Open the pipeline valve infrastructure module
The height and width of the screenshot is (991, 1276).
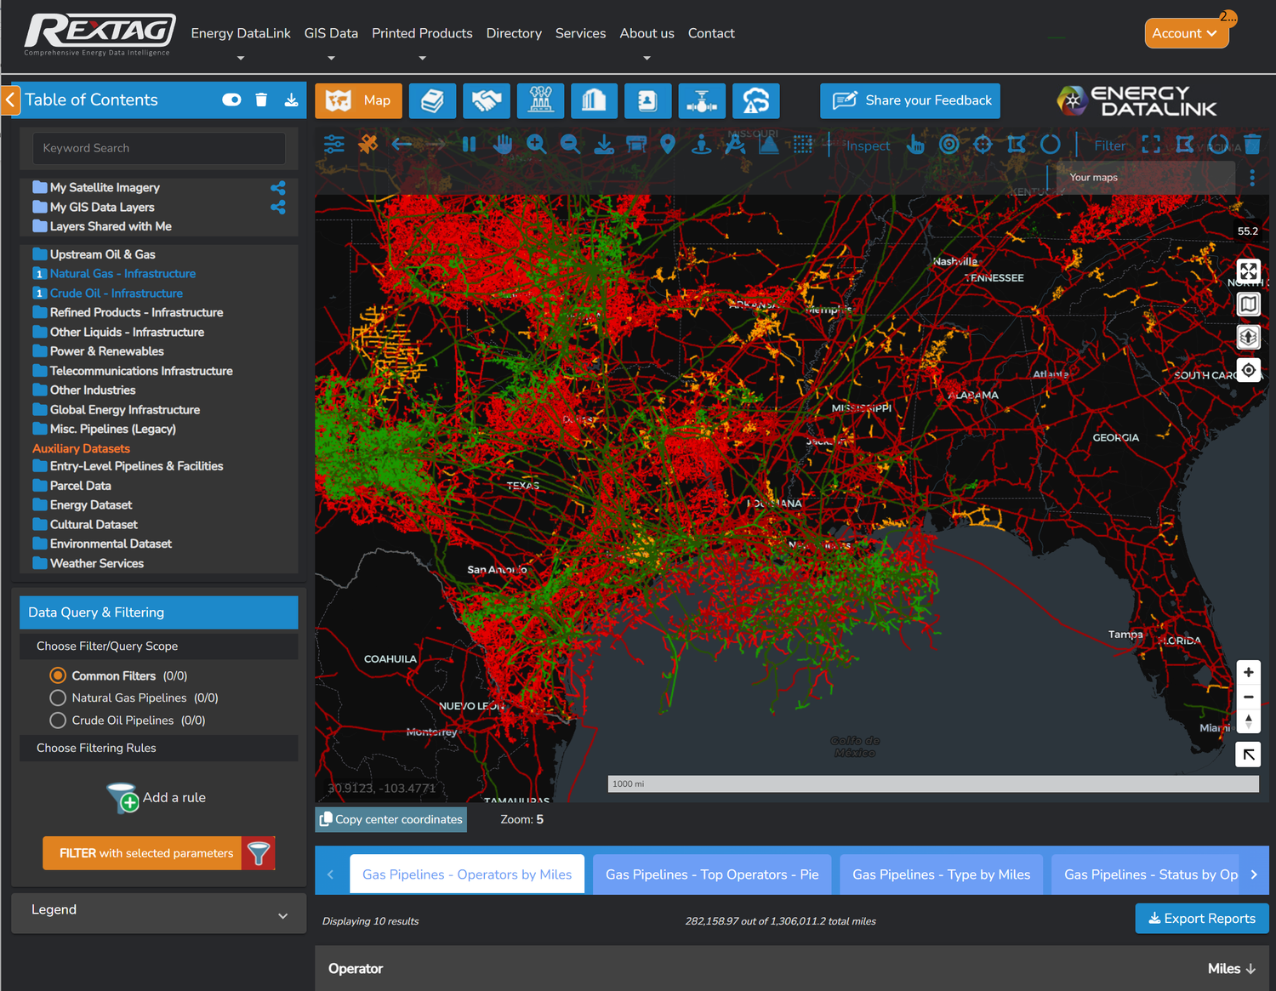click(x=702, y=100)
